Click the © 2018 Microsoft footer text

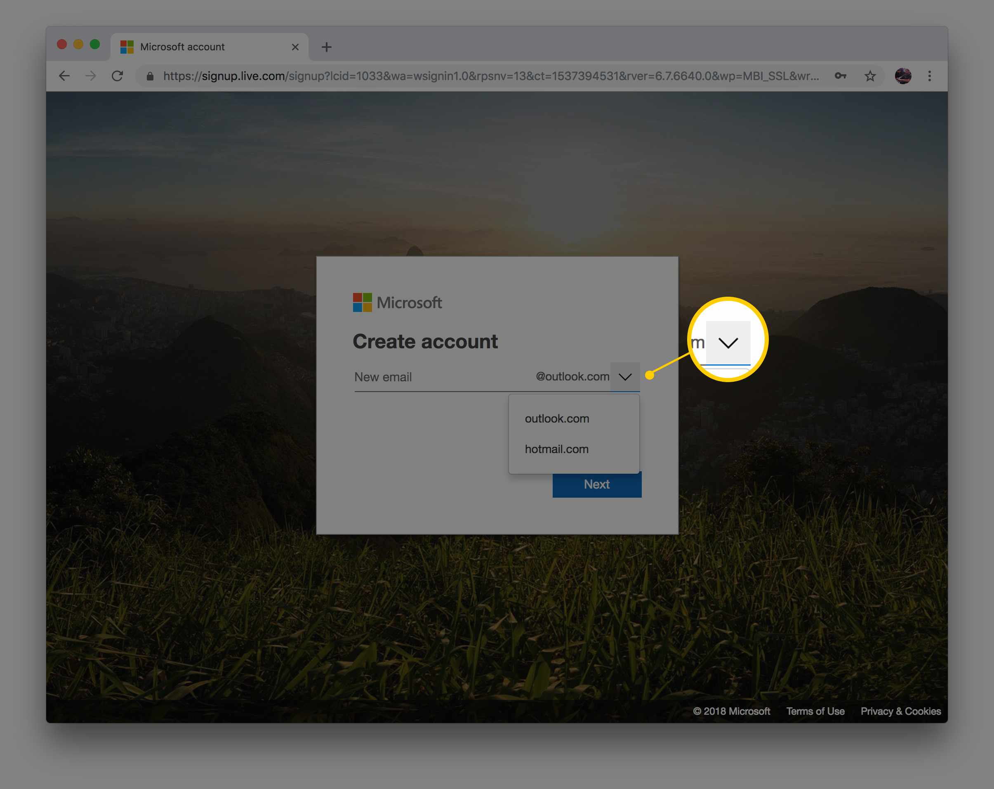point(731,711)
